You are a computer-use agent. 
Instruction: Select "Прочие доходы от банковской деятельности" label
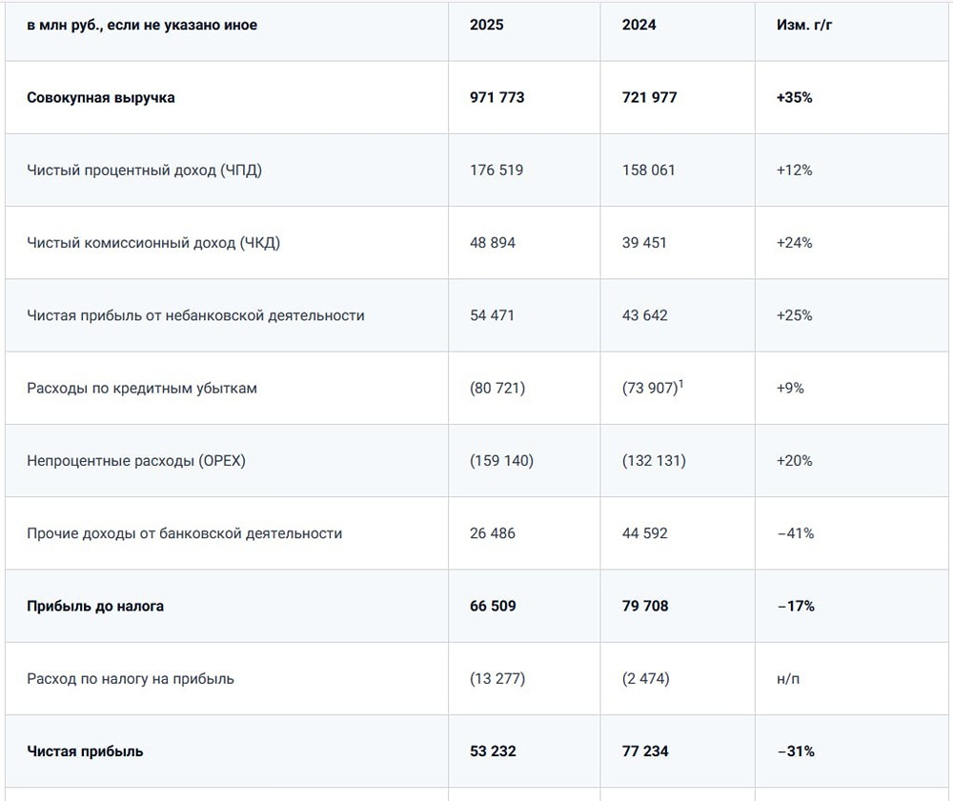184,533
